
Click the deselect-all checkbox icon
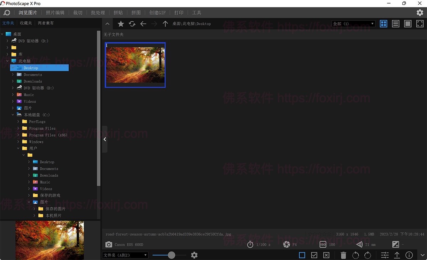[326, 255]
